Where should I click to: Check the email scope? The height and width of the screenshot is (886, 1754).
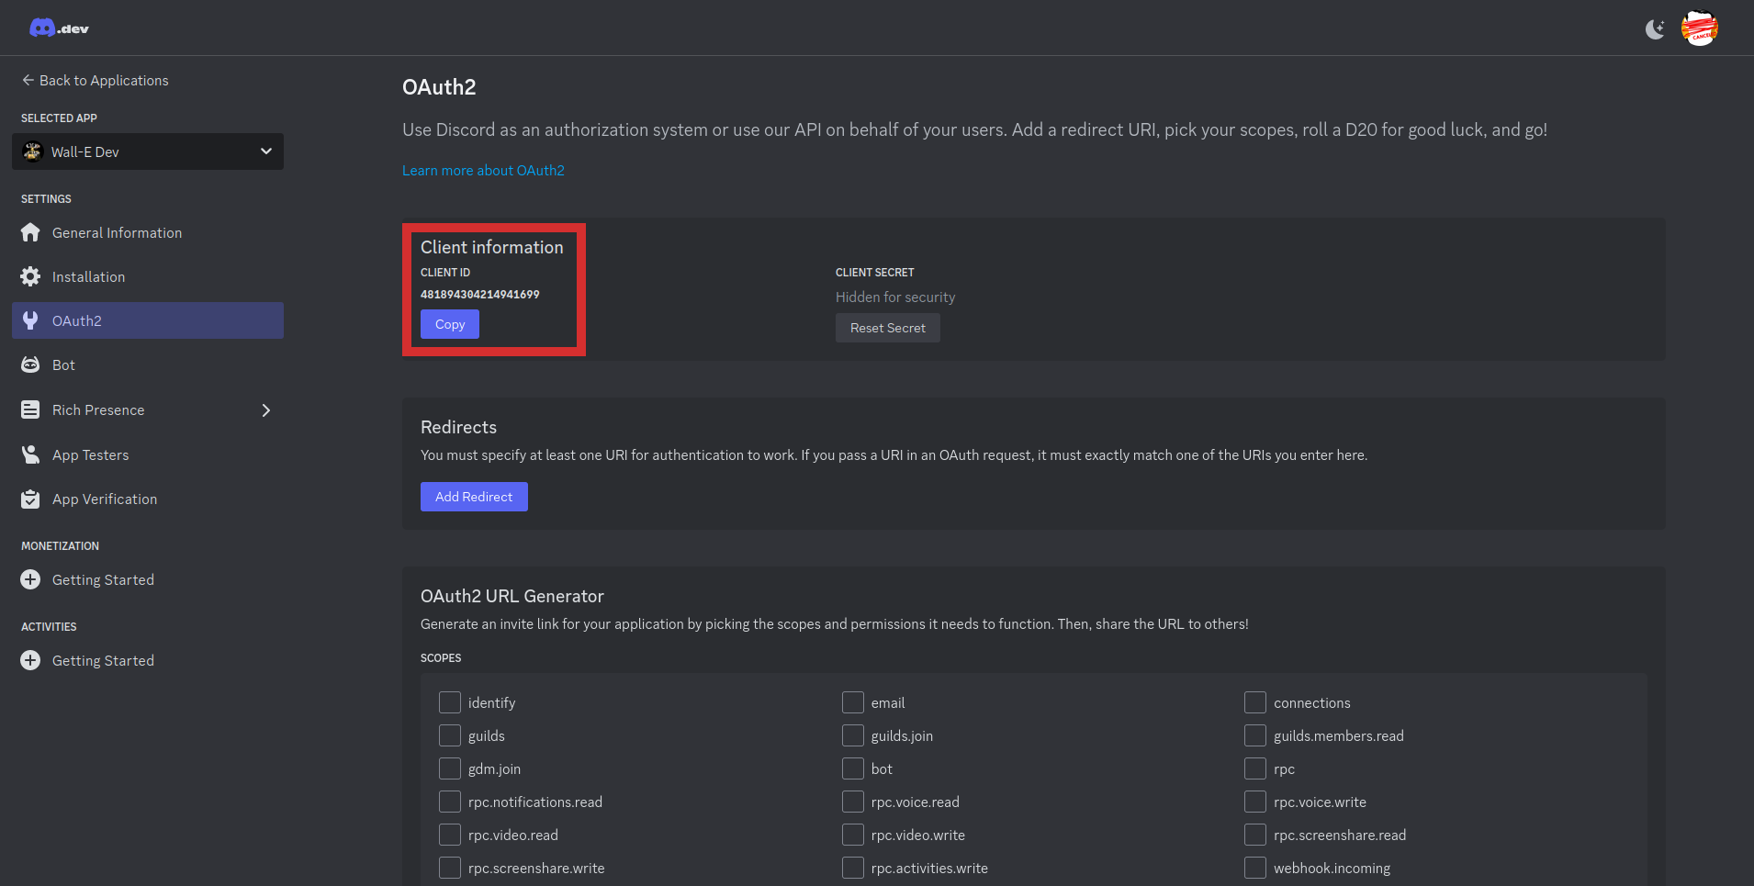coord(853,702)
